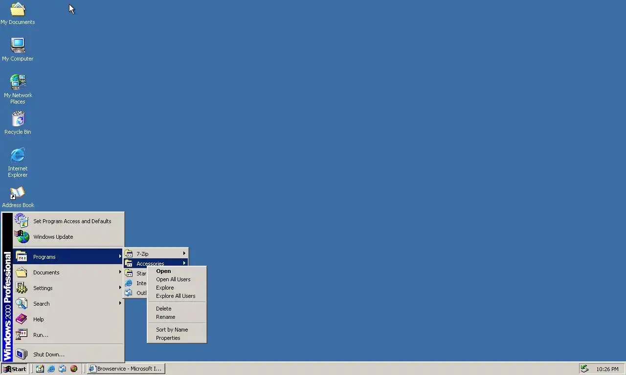Click the Shut Down monitor icon
626x375 pixels.
22,354
